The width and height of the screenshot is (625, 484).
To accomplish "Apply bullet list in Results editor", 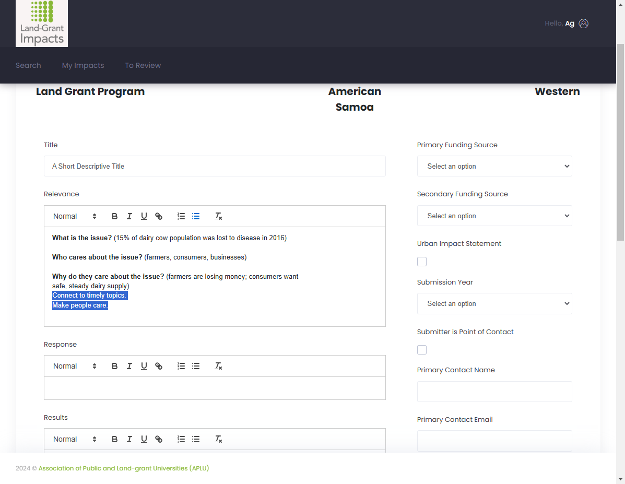I will (x=196, y=439).
